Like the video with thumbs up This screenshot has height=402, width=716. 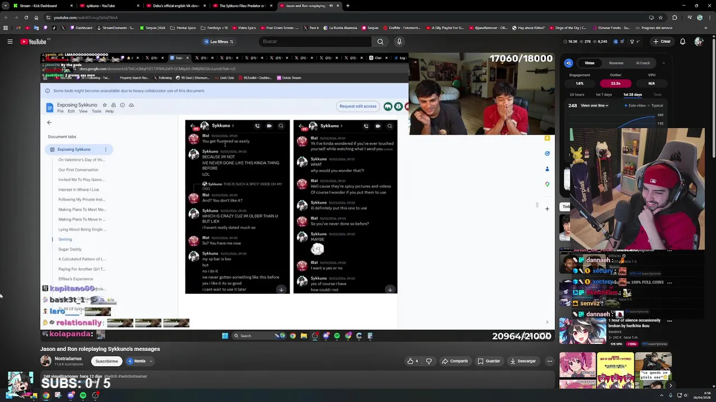(413, 361)
